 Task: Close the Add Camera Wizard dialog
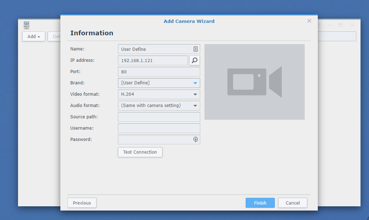click(x=309, y=21)
